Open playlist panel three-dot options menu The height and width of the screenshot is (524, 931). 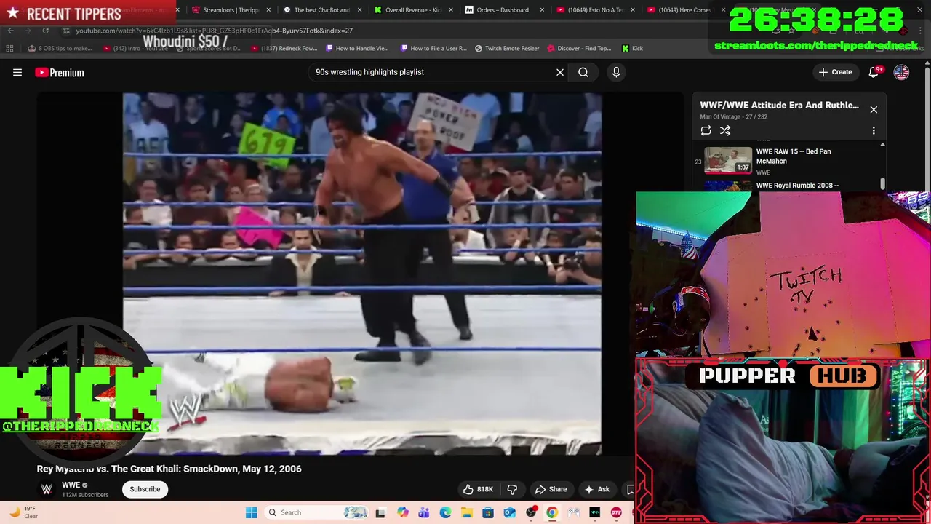[874, 130]
